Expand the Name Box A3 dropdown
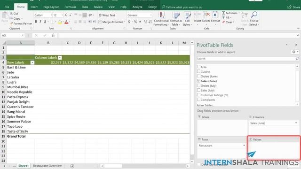Screen dimensions: 301x169 pos(23,35)
